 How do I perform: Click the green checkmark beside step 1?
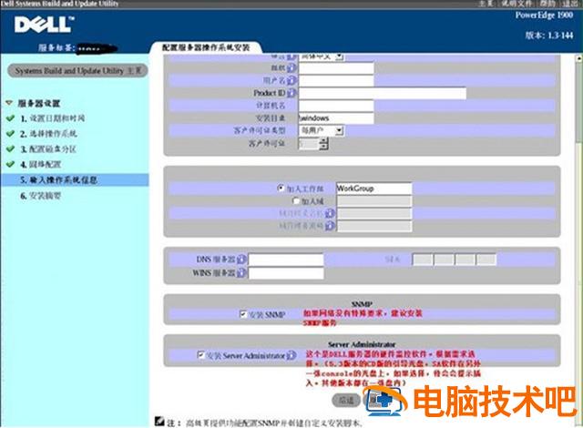[10, 118]
